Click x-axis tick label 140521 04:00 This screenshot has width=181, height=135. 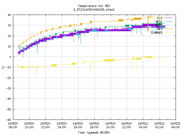[175, 125]
